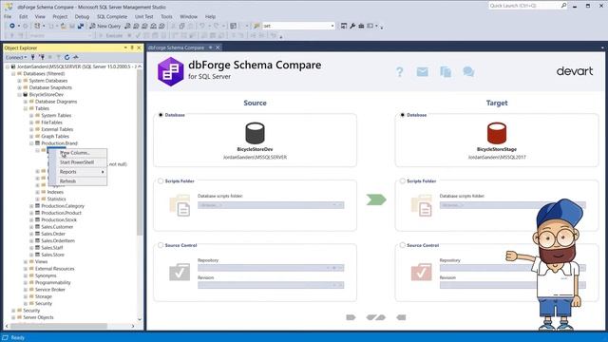Select the Server Objects folder
The image size is (608, 342).
click(38, 317)
